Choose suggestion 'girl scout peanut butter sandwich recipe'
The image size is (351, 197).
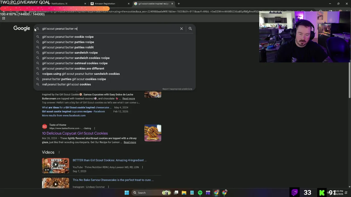[x=115, y=53]
